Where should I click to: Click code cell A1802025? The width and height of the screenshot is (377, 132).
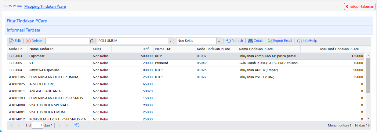pyautogui.click(x=17, y=84)
